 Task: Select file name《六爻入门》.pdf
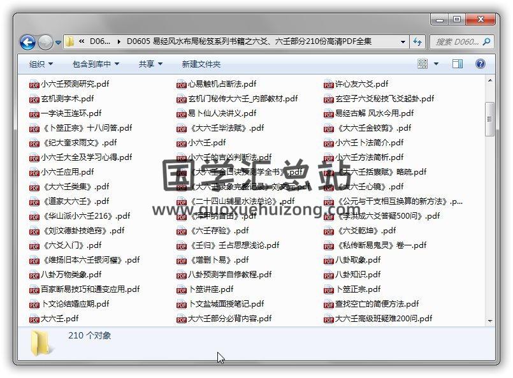coord(72,245)
